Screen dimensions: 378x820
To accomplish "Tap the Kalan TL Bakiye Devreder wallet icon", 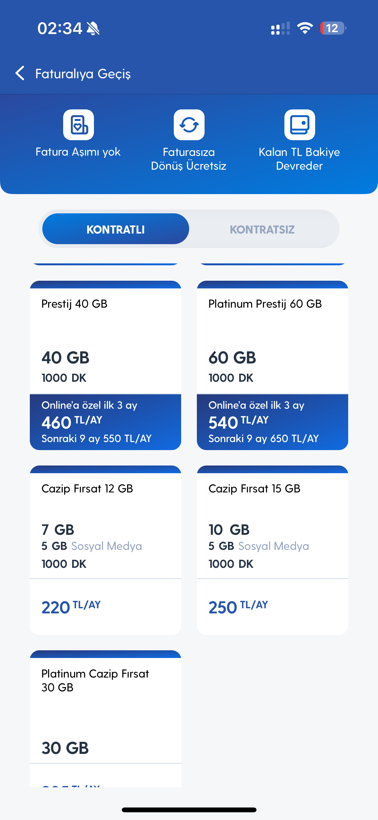I will (x=300, y=125).
